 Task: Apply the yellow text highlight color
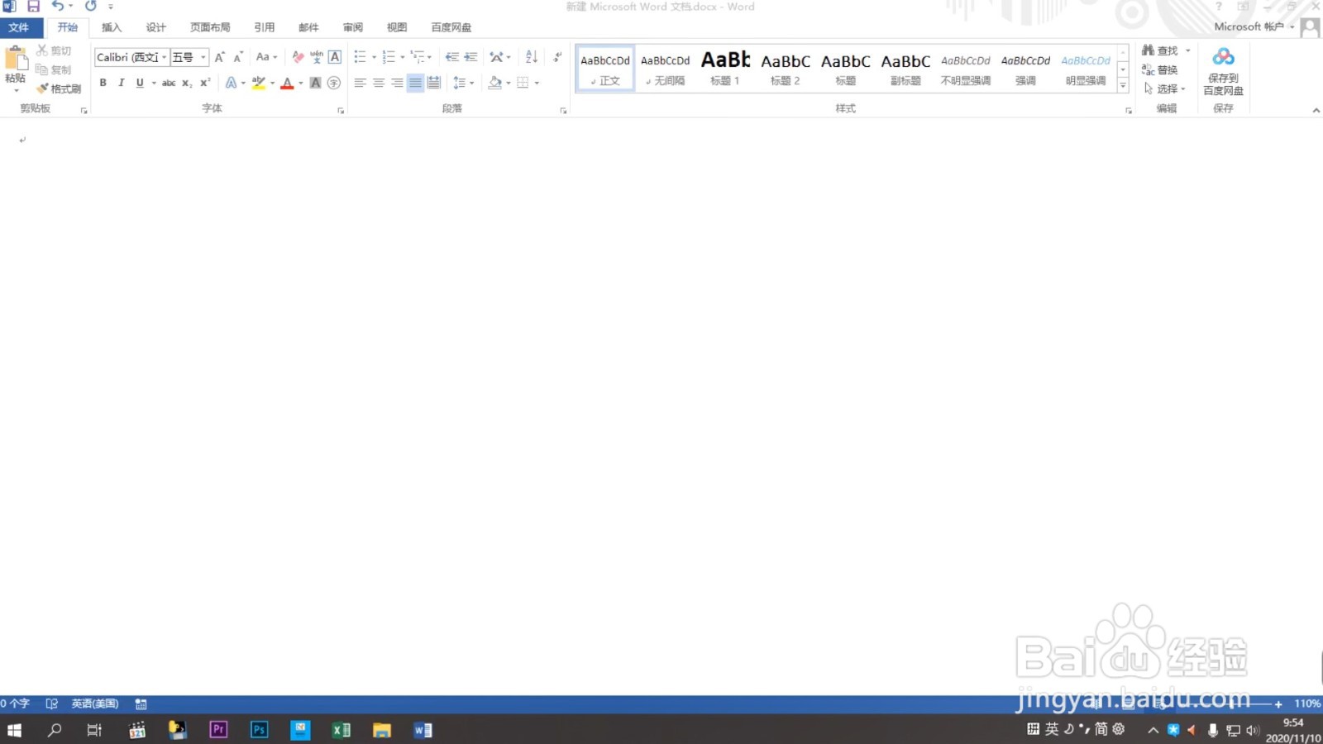259,83
